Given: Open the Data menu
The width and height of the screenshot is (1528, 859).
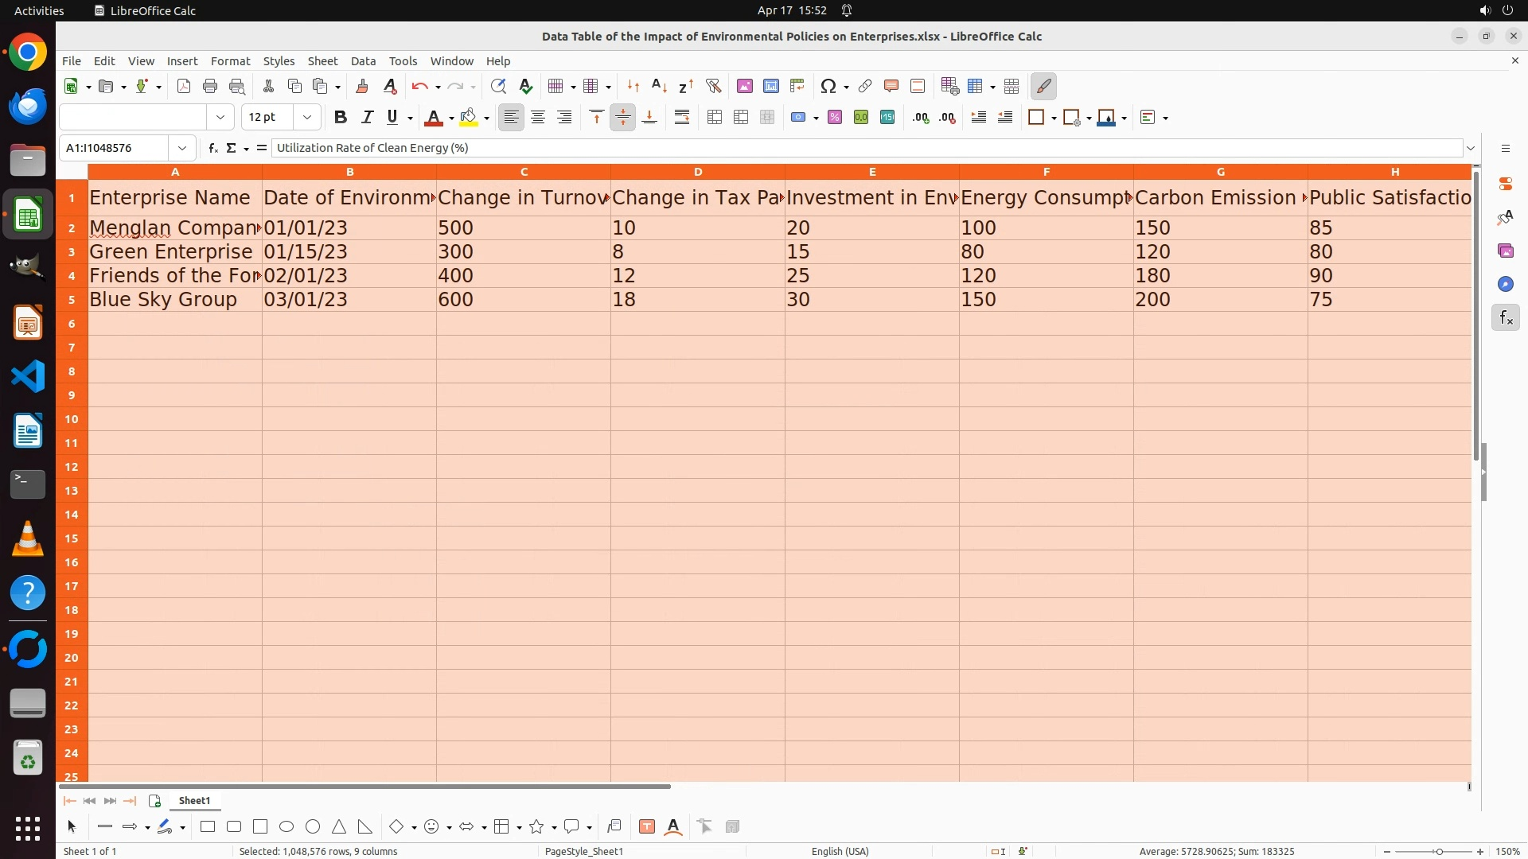Looking at the screenshot, I should [363, 60].
